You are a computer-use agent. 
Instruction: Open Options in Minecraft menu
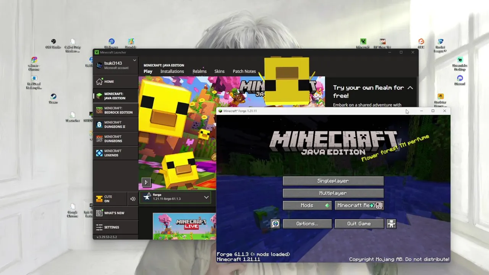coord(307,224)
